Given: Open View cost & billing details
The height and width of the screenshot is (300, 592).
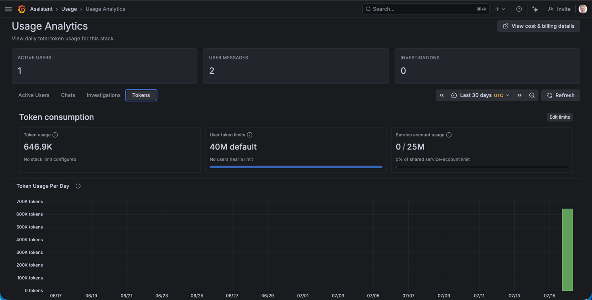Looking at the screenshot, I should coord(538,26).
